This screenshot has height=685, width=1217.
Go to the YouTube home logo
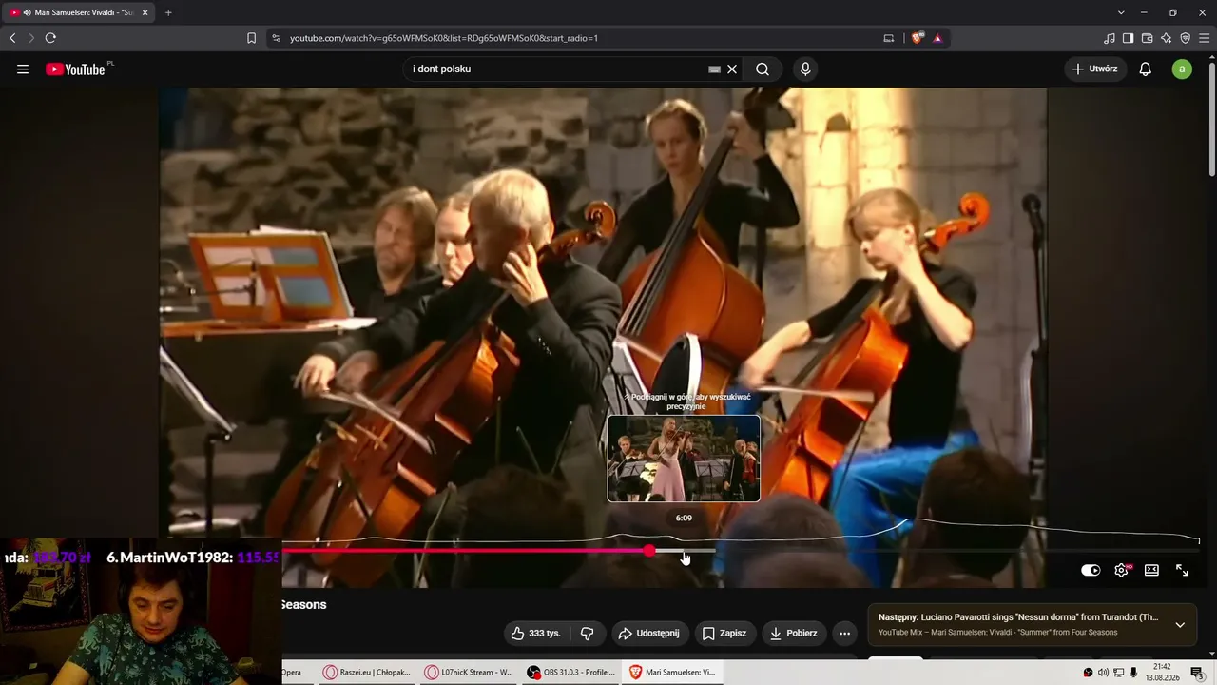coord(75,68)
